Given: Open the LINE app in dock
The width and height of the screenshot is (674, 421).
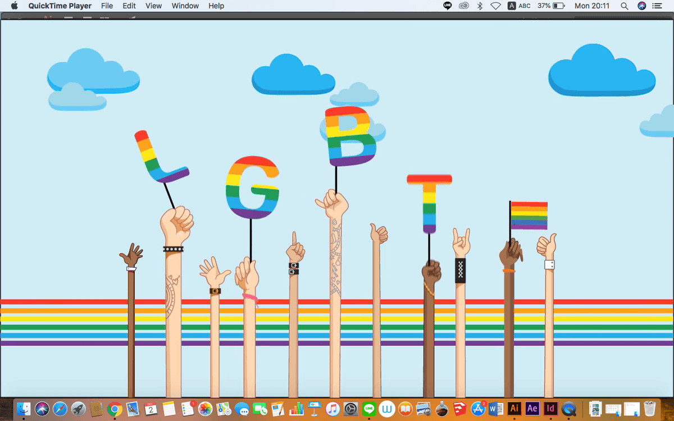Looking at the screenshot, I should point(369,409).
